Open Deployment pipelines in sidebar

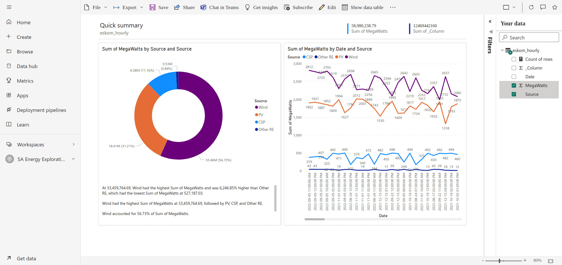pos(41,110)
